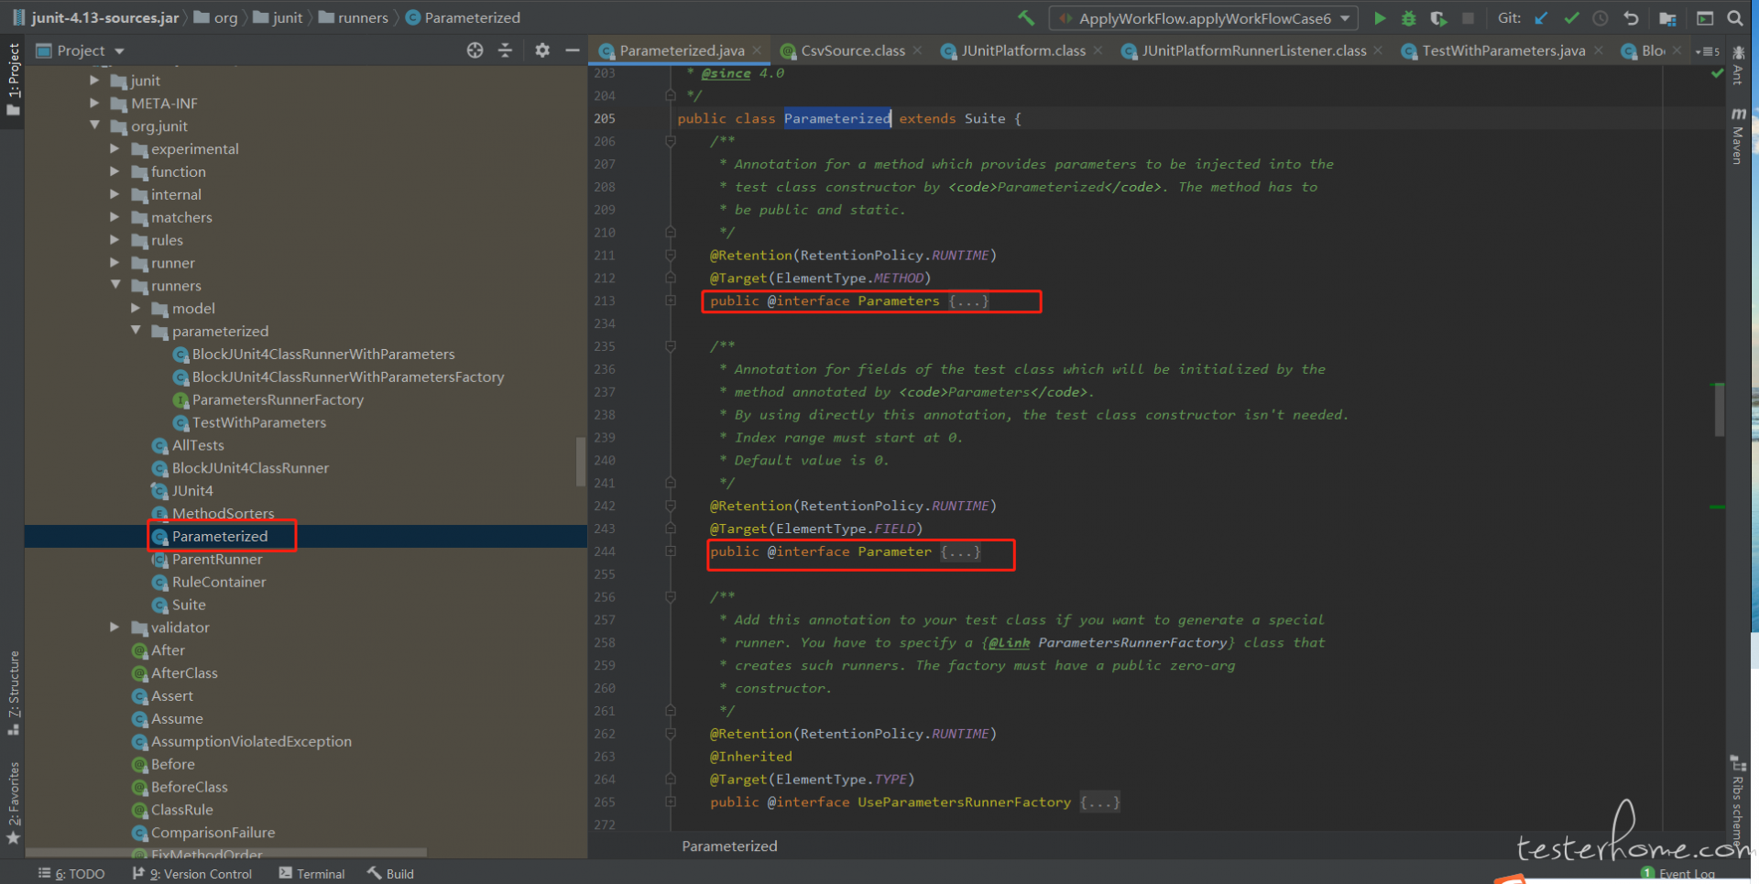Collapse the runners package
This screenshot has height=884, width=1759.
[x=115, y=285]
